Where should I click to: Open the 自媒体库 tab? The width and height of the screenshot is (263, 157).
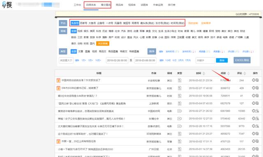[x=91, y=5]
